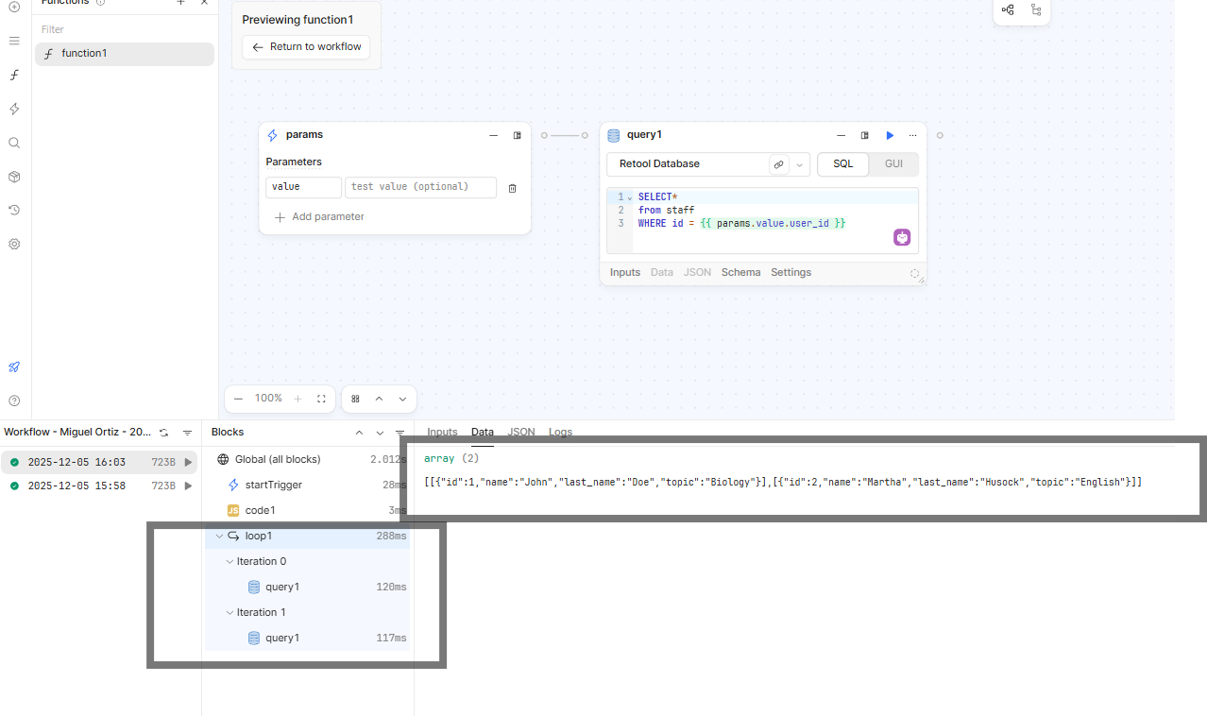Click the purple AI assistant icon
Image resolution: width=1207 pixels, height=716 pixels.
point(902,237)
